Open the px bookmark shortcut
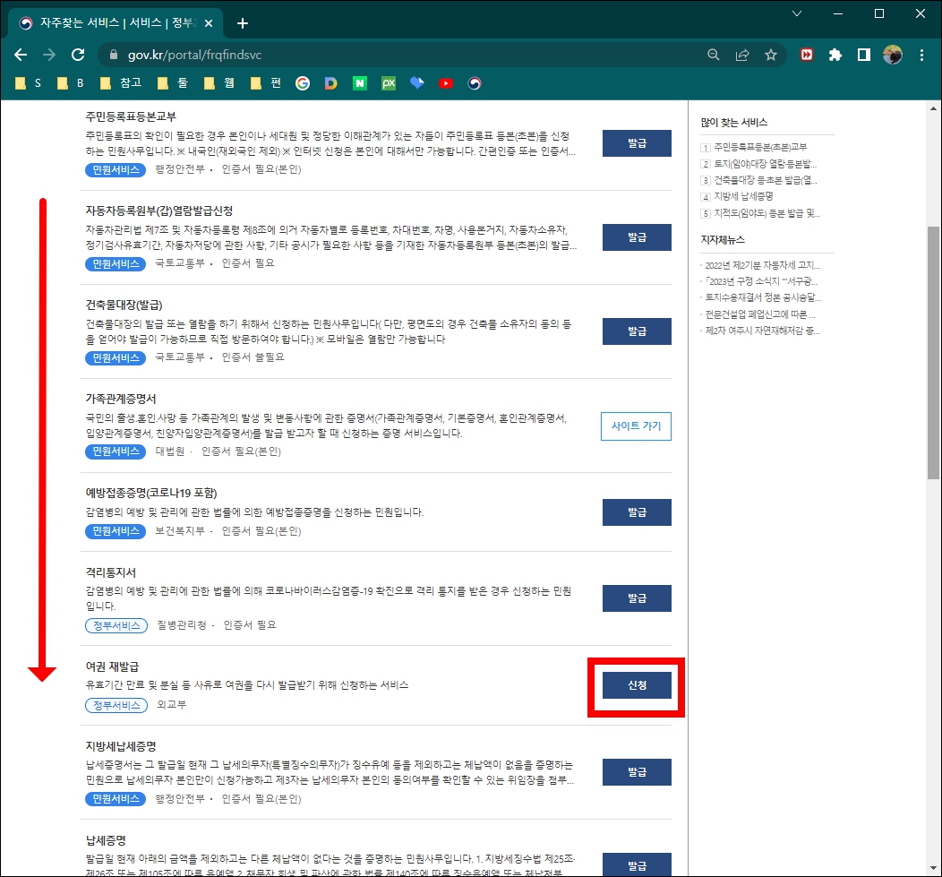The height and width of the screenshot is (877, 942). coord(389,82)
